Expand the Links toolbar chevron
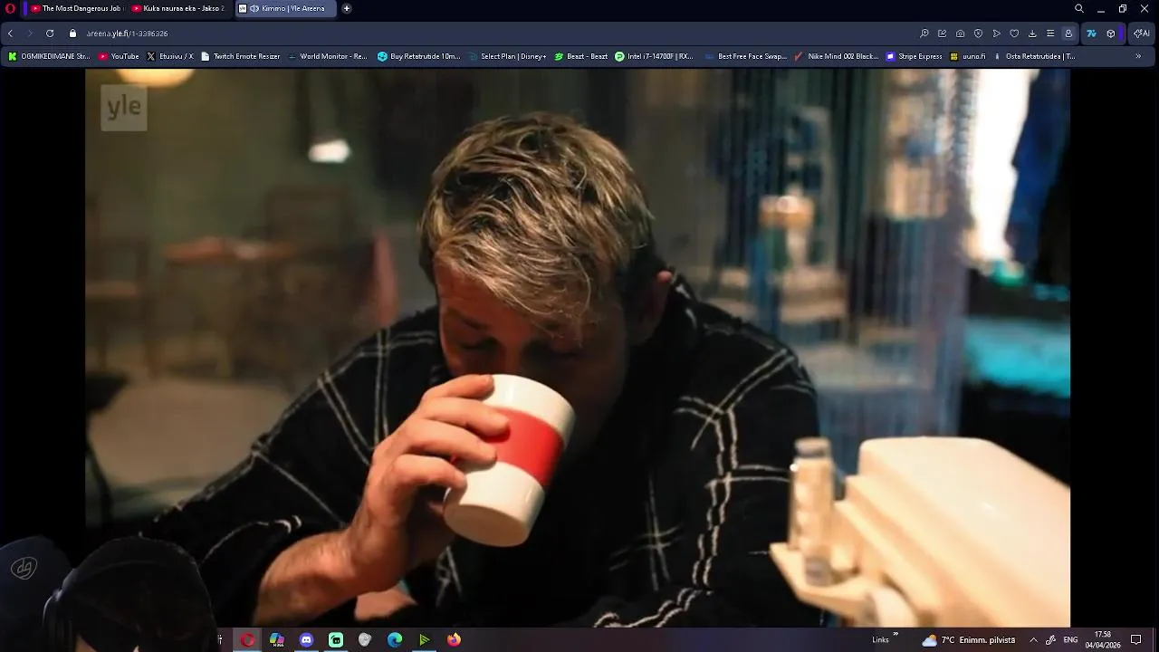Screen dimensions: 1159x652 tap(896, 635)
